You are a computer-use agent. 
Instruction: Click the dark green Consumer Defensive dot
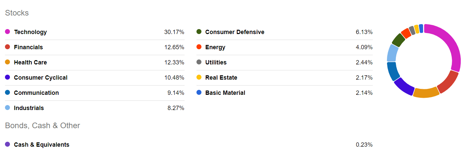199,32
